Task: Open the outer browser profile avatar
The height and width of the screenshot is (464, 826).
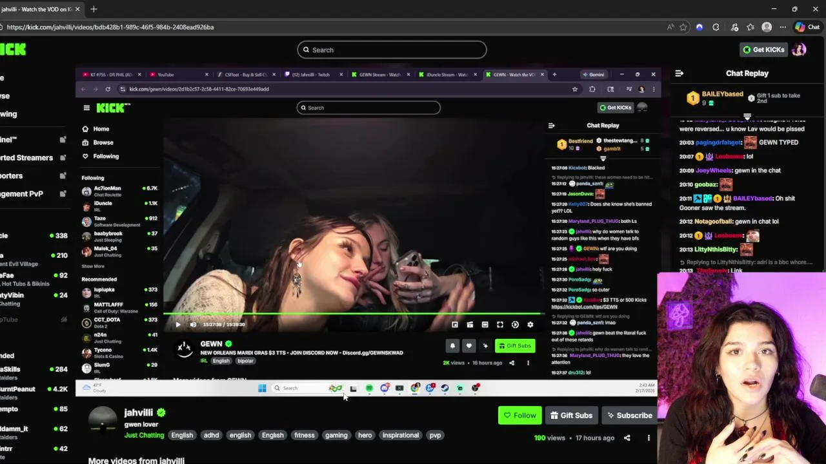Action: tap(767, 27)
